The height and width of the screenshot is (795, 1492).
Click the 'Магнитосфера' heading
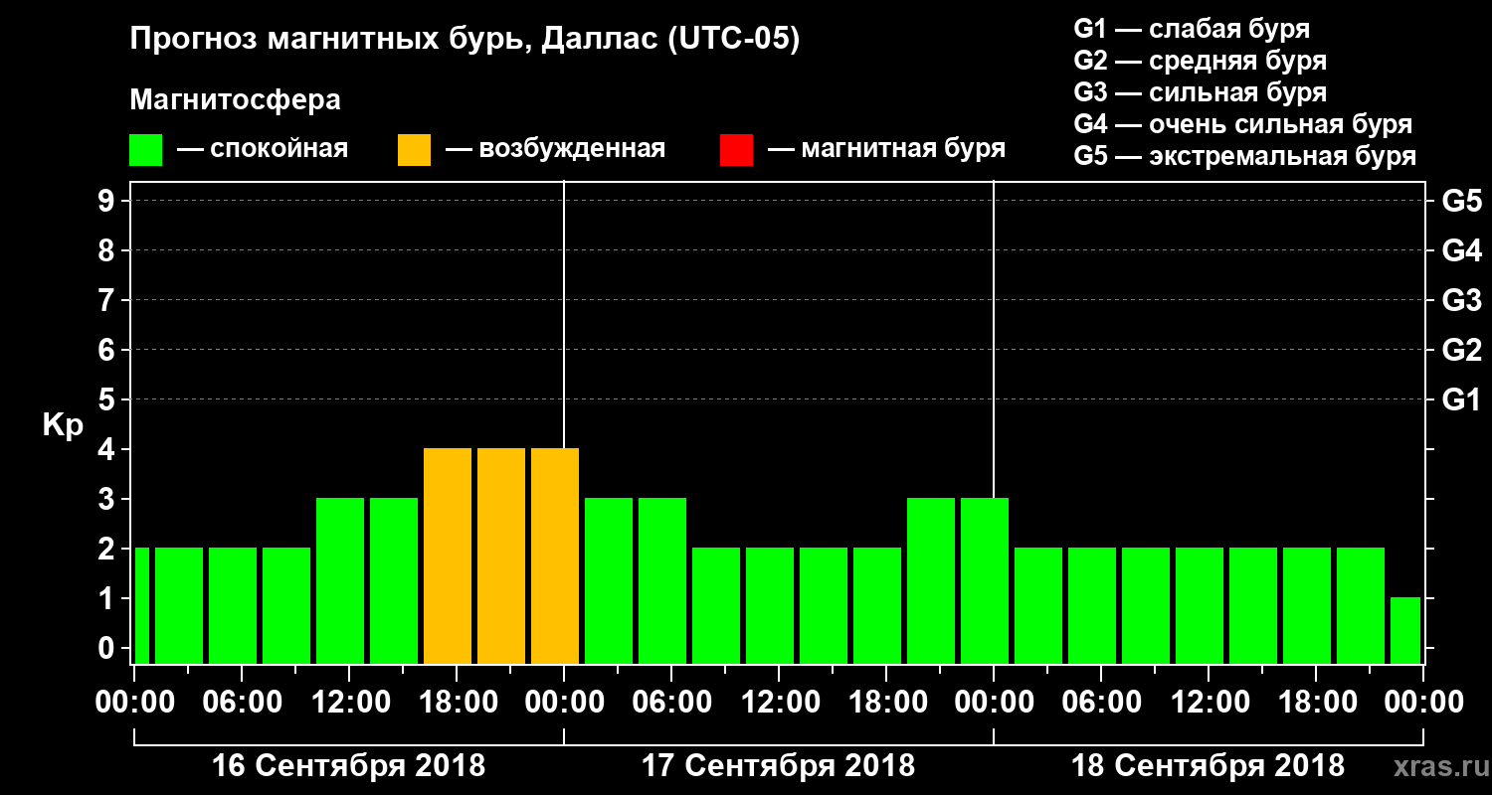[236, 100]
